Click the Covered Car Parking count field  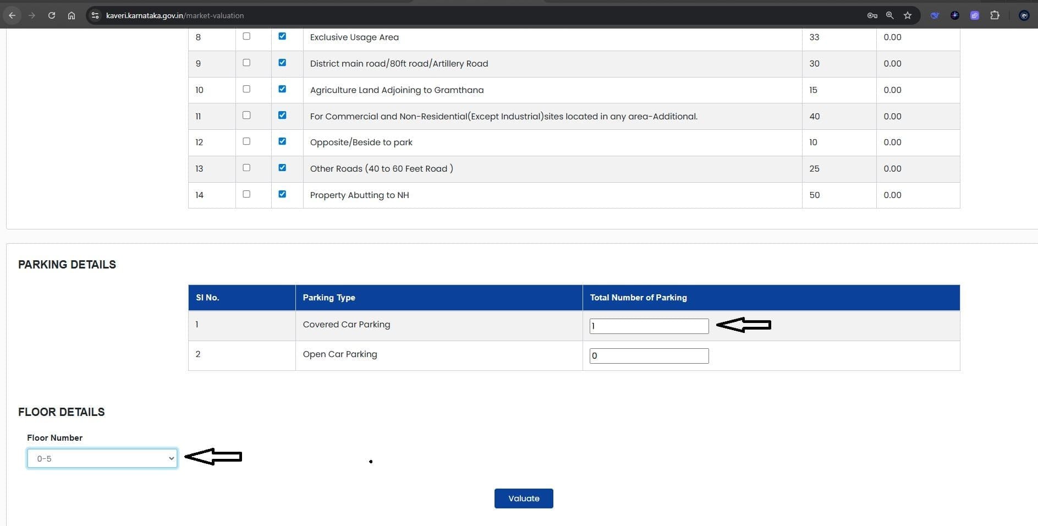[x=649, y=326]
